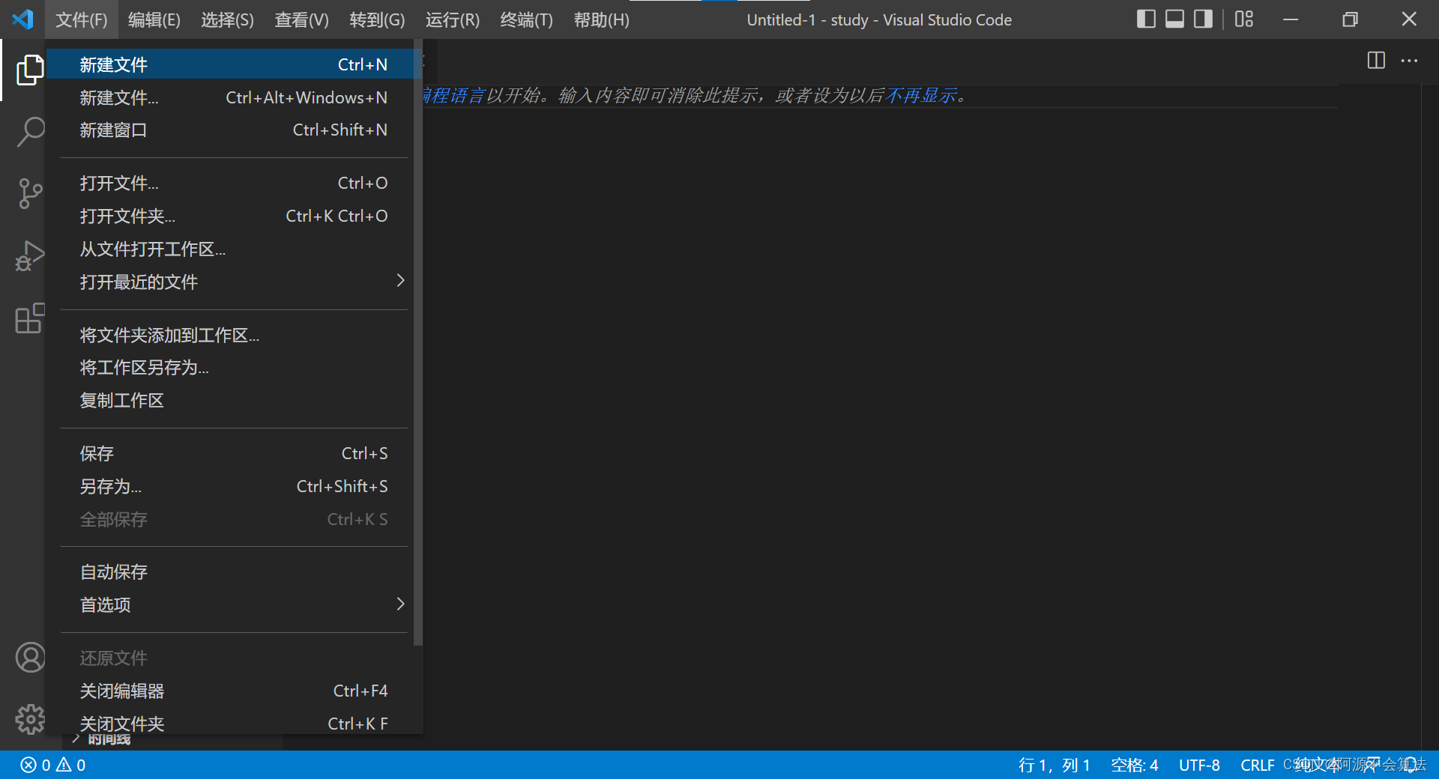Screen dimensions: 1439x779
Task: Open the Accounts icon
Action: point(30,658)
